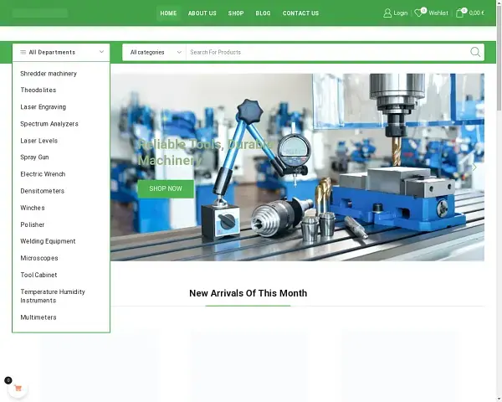
Task: Click the All Departments hamburger icon
Action: (x=23, y=52)
